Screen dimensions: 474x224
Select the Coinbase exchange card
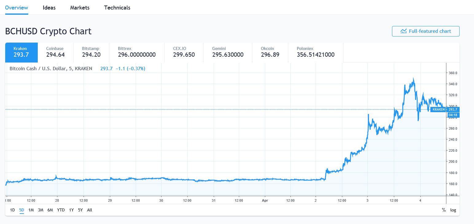point(55,52)
